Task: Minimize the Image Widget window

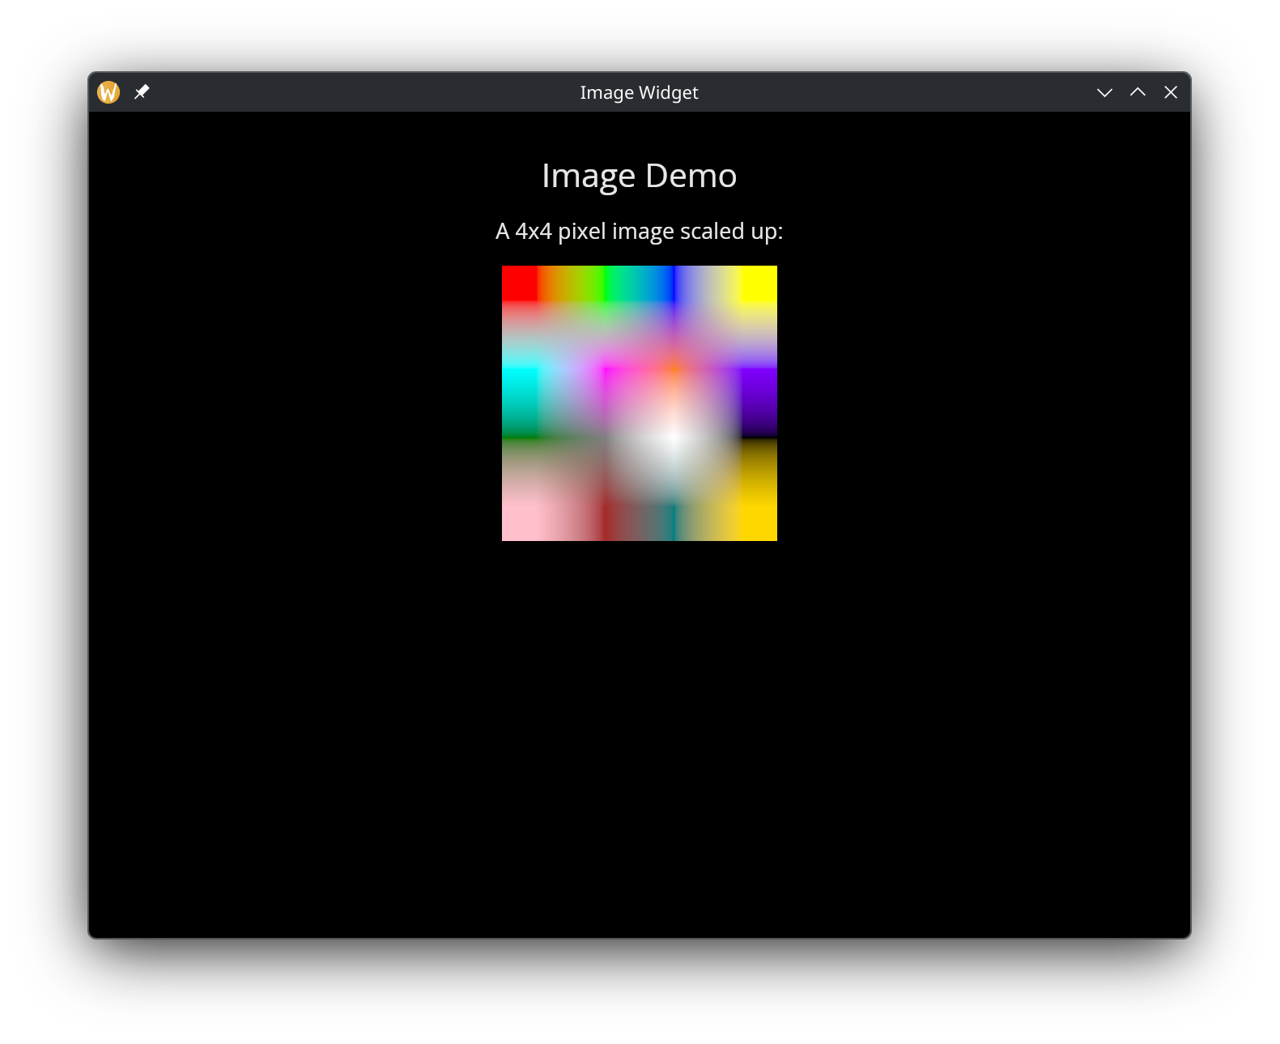Action: click(1104, 92)
